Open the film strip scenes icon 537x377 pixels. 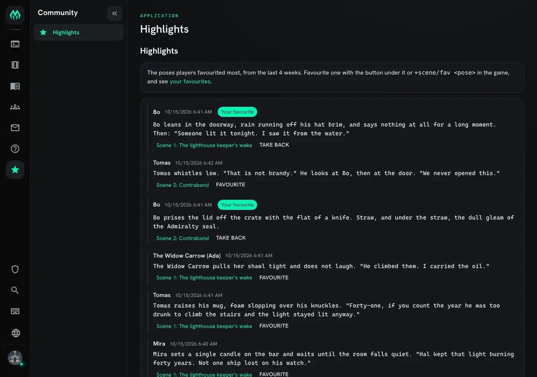pos(15,65)
